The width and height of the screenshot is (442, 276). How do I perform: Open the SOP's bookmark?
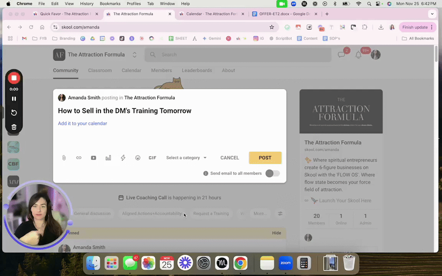(x=331, y=38)
